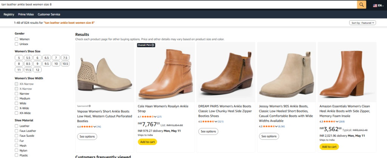Check the Faux Suede material checkbox
The width and height of the screenshot is (387, 158).
tap(17, 136)
